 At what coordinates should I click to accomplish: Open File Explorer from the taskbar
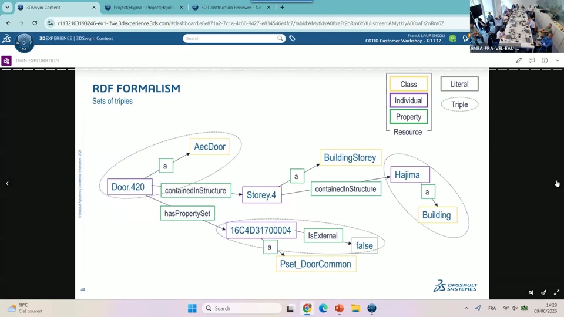(356, 308)
